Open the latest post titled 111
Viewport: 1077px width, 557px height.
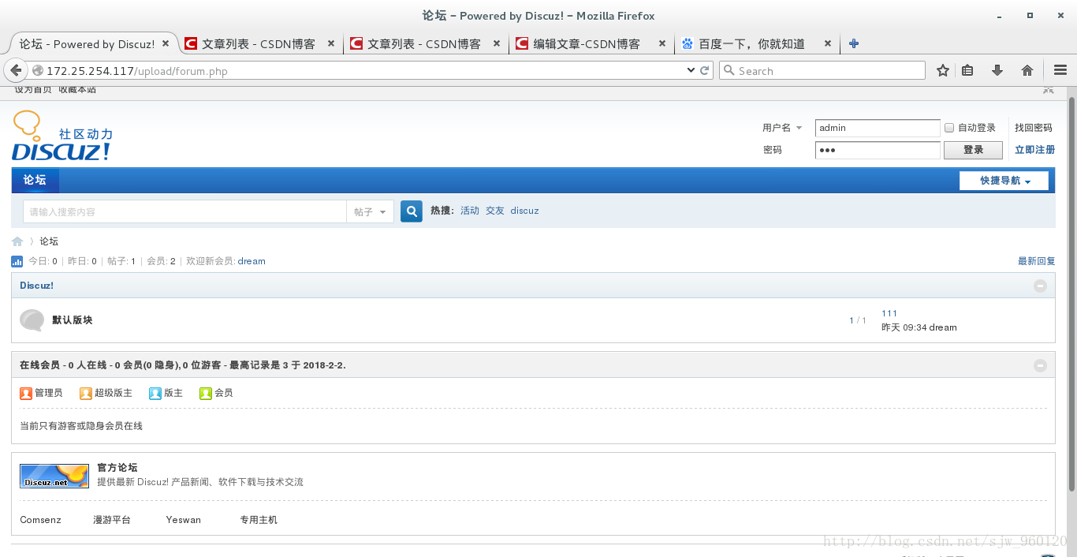coord(889,313)
